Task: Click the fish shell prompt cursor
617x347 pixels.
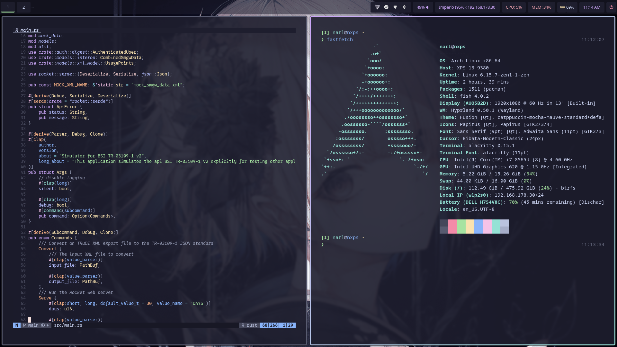Action: point(327,245)
